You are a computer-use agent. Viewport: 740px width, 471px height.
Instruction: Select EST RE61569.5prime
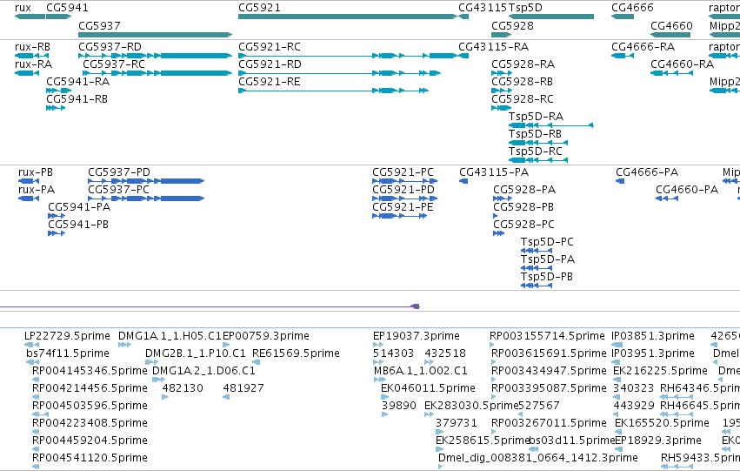coord(257,362)
